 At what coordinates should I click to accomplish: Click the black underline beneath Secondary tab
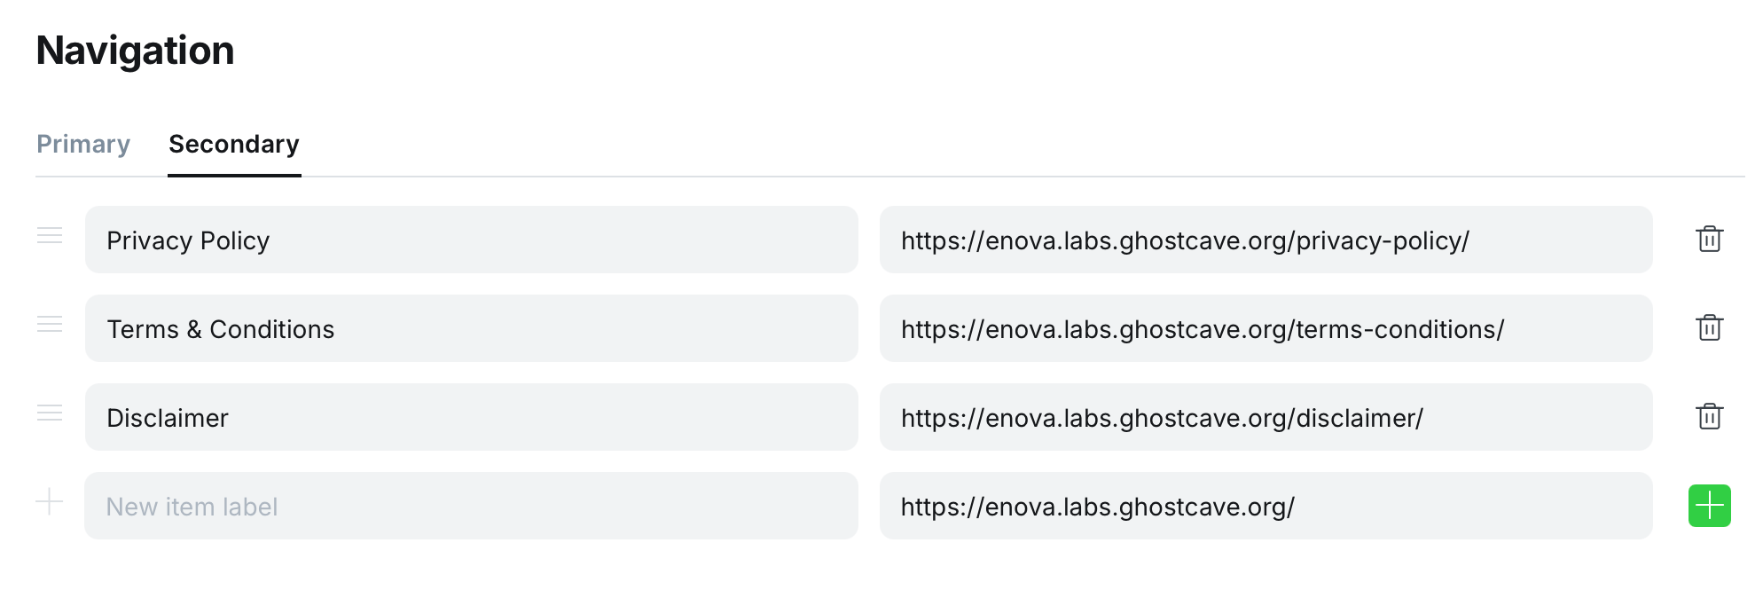click(234, 175)
